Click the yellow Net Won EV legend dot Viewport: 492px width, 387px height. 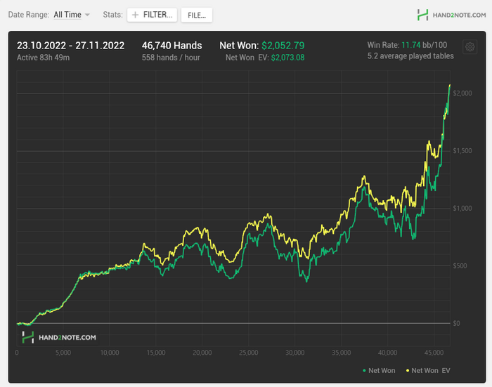point(406,370)
